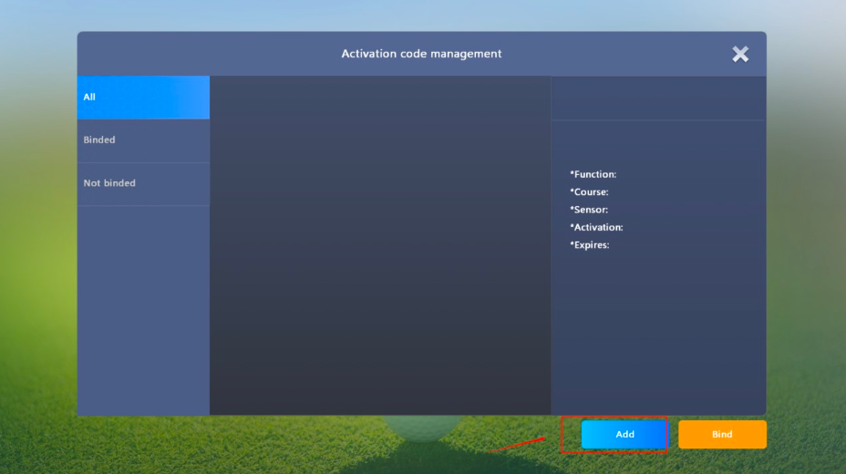The image size is (846, 474).
Task: Click the *Activation: label
Action: [596, 228]
